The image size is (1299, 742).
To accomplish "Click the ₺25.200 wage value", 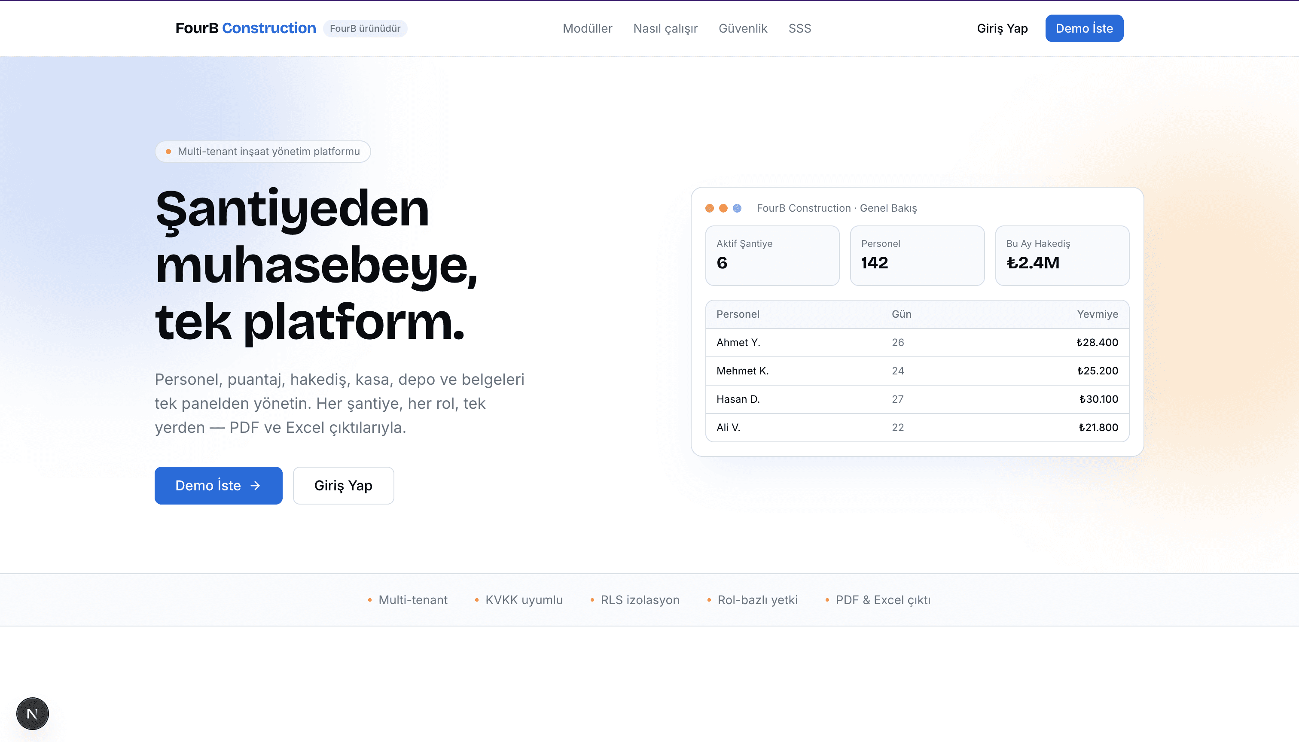I will click(x=1097, y=371).
